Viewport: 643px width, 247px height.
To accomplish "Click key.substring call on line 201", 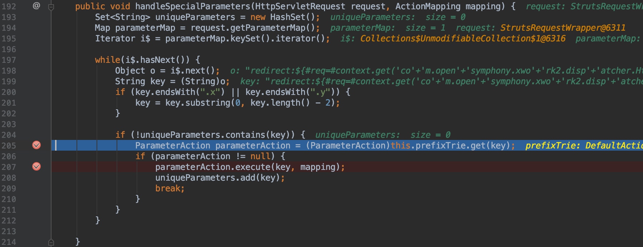I will [198, 103].
